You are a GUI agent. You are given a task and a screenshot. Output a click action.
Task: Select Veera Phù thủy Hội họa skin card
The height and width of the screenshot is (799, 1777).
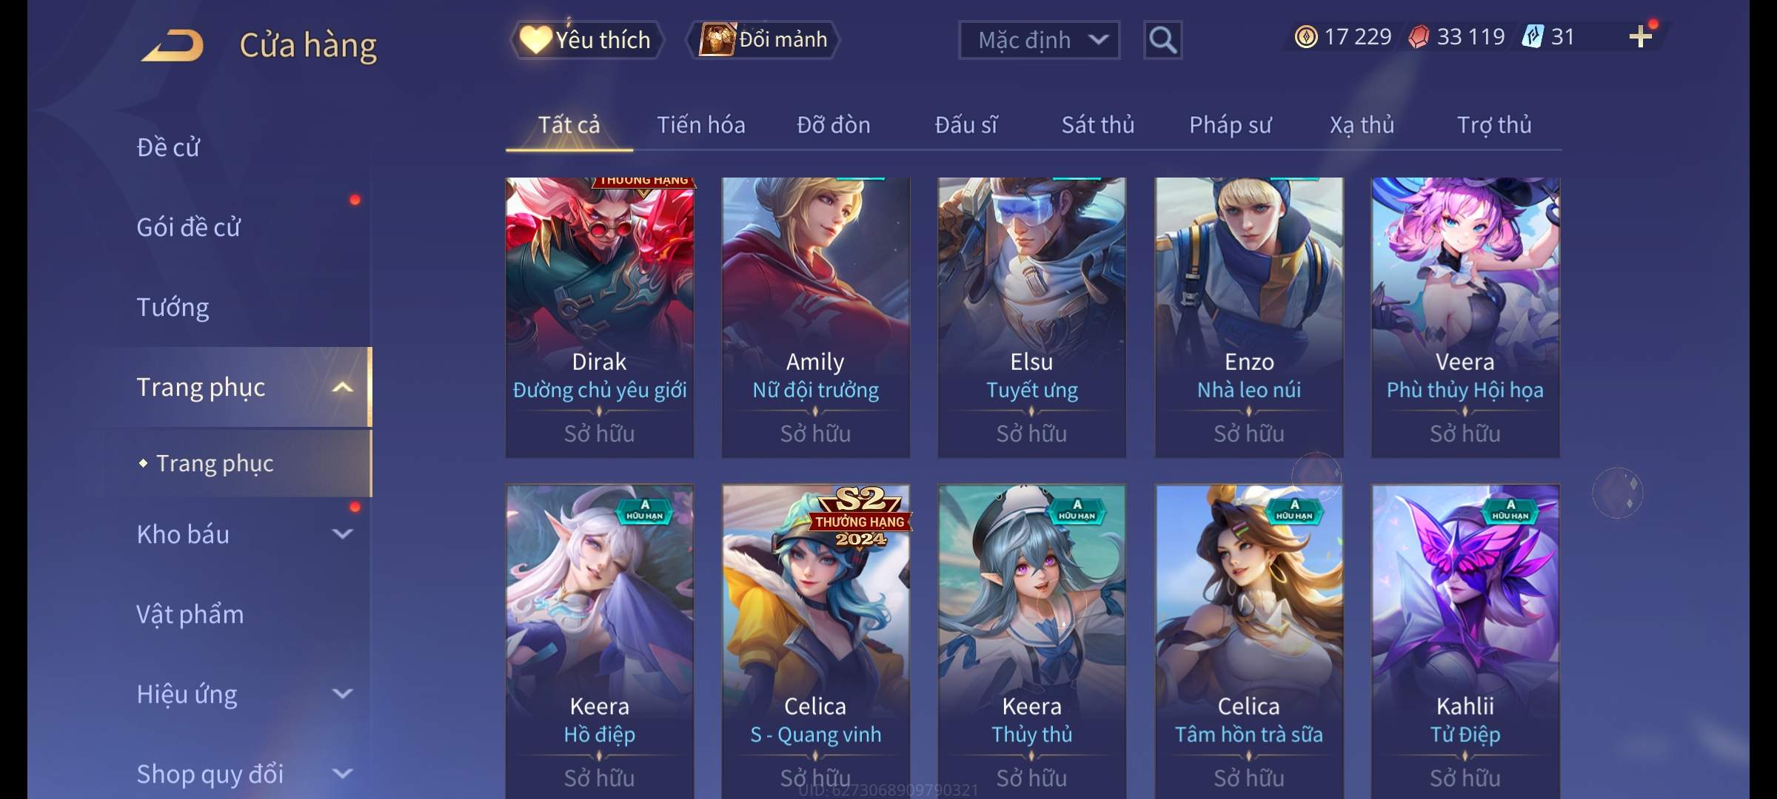tap(1465, 317)
